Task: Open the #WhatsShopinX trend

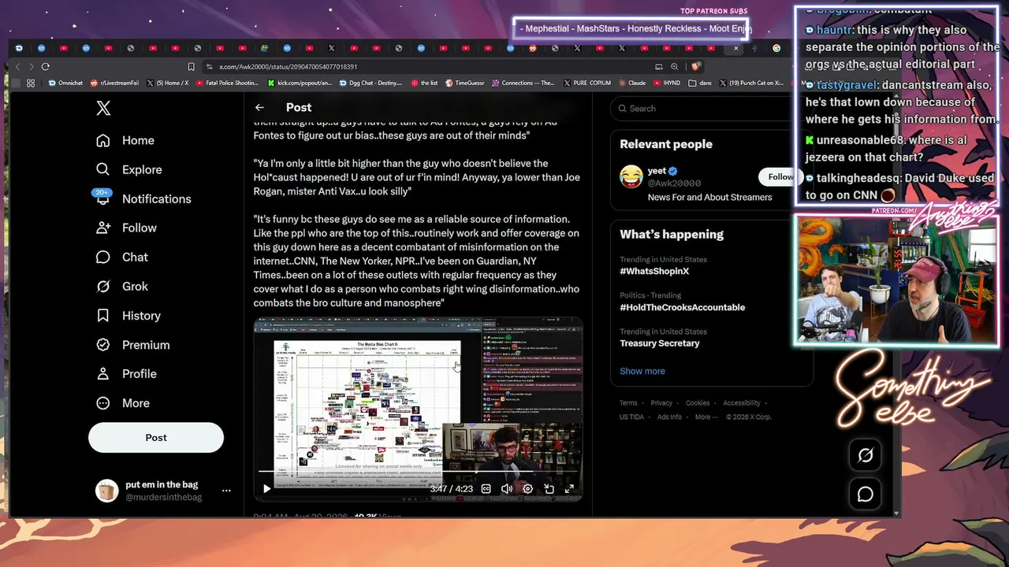Action: [654, 271]
